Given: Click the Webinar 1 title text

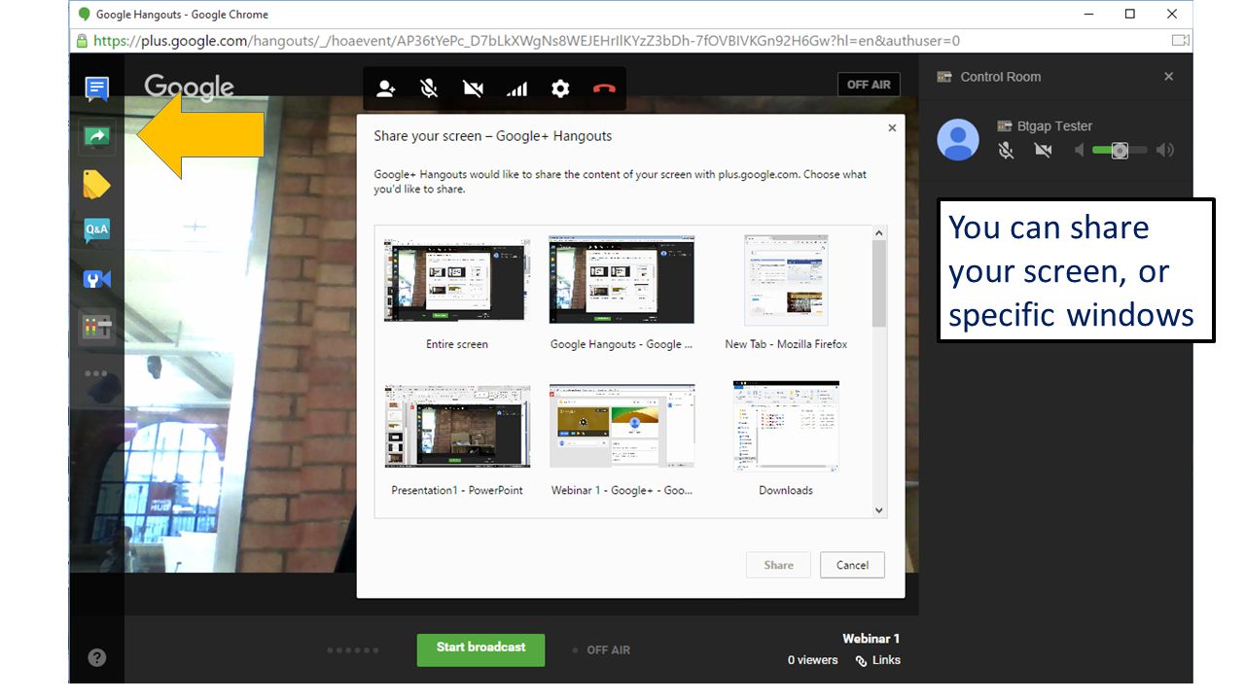Looking at the screenshot, I should point(871,639).
